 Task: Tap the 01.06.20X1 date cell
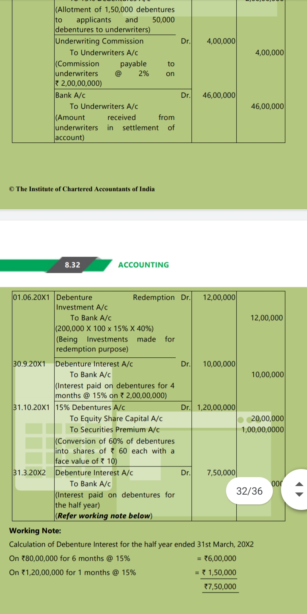[32, 297]
